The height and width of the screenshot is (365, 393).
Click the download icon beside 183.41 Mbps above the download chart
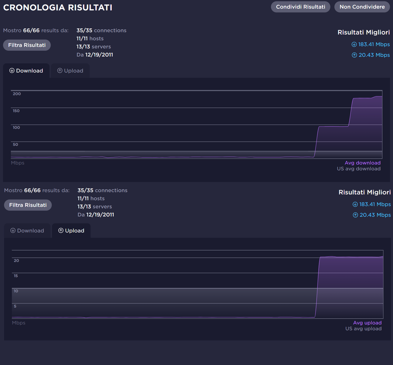tap(354, 44)
